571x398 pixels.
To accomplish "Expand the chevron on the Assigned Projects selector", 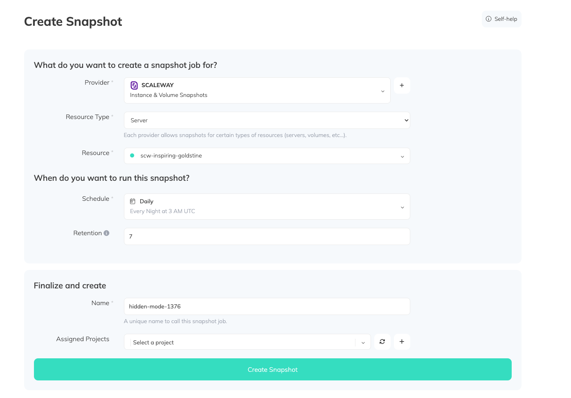I will click(363, 342).
